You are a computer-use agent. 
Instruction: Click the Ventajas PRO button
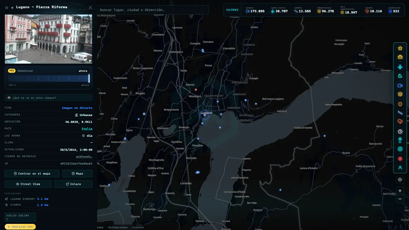click(20, 227)
